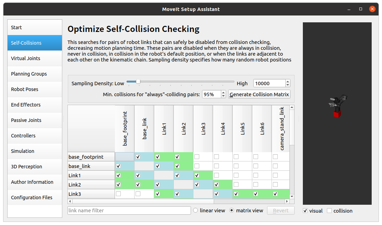The height and width of the screenshot is (225, 382).
Task: Close the MoveIt Setup Assistant window
Action: 372,9
